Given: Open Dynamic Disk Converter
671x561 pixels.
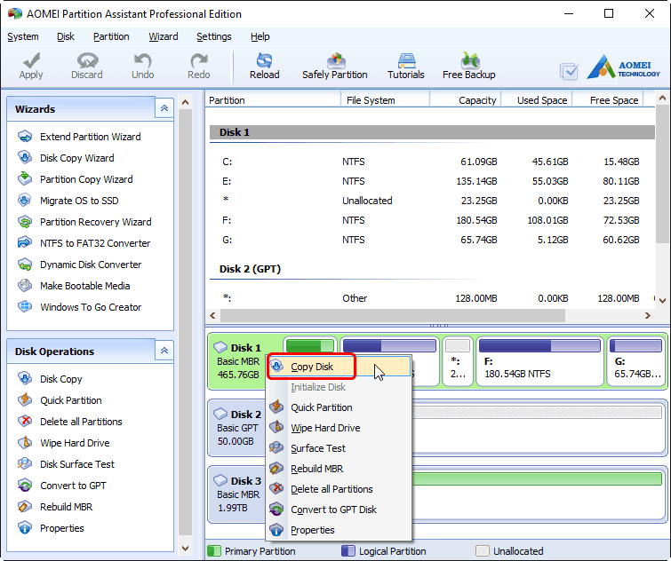Looking at the screenshot, I should 91,265.
